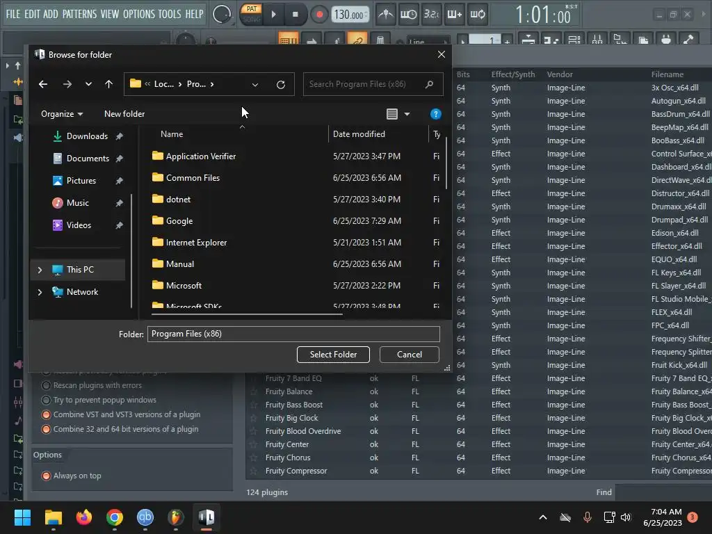
Task: Open the EDIT menu
Action: point(32,14)
